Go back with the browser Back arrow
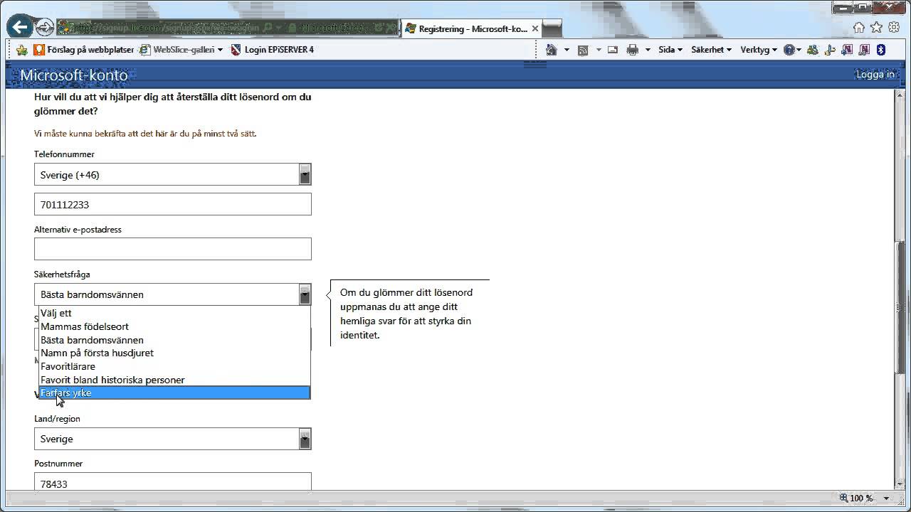The image size is (911, 512). click(x=19, y=28)
